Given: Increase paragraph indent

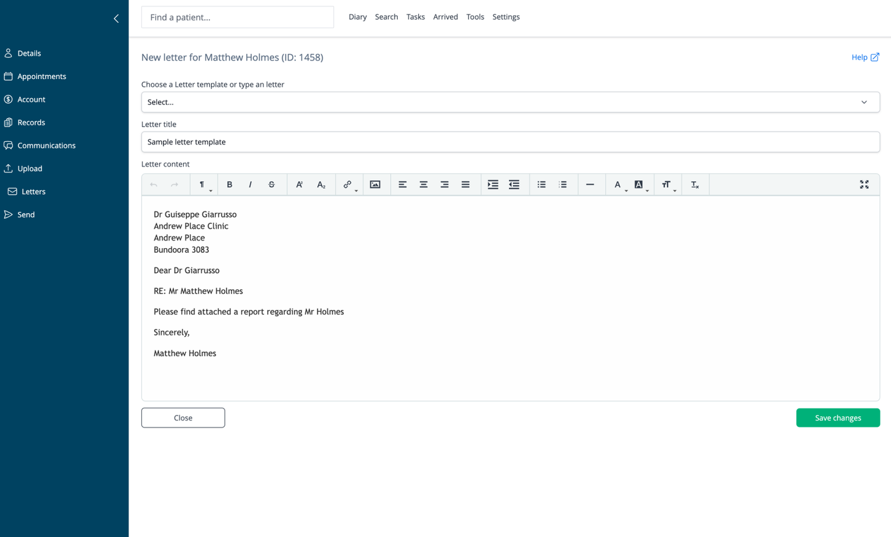Looking at the screenshot, I should pyautogui.click(x=493, y=185).
